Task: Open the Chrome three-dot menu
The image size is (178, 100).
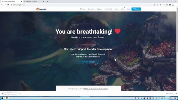Action: pos(176,5)
